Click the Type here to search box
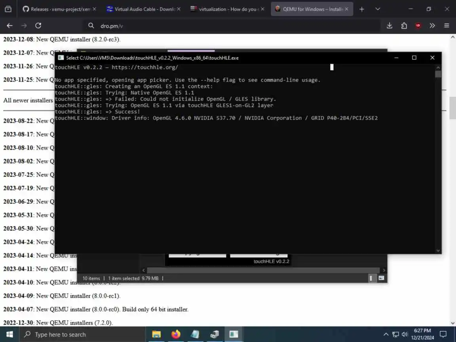 point(82,334)
